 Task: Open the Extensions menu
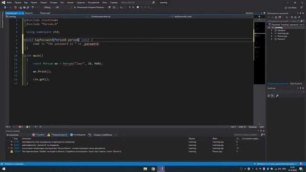pos(94,2)
